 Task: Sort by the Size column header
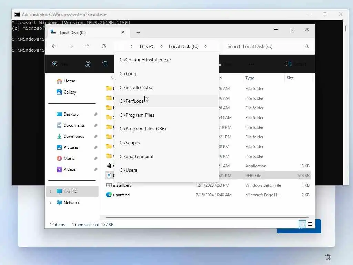point(290,78)
